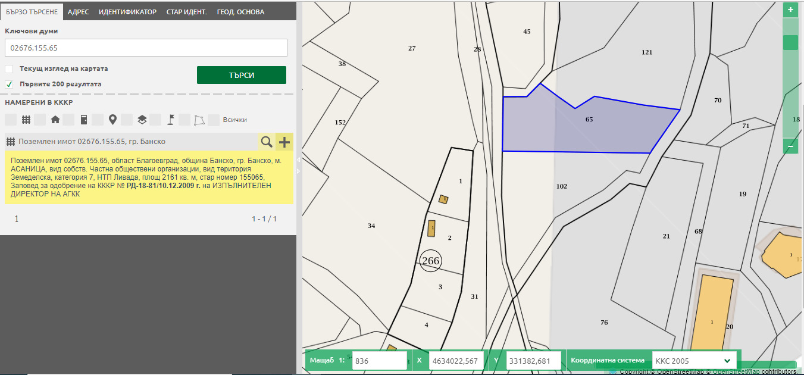Click the building house filter icon

(x=55, y=120)
